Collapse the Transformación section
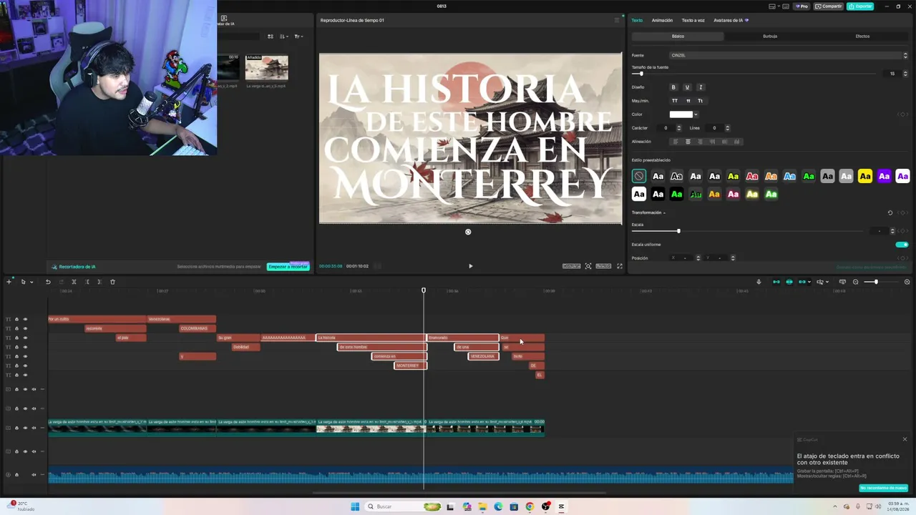 point(664,213)
